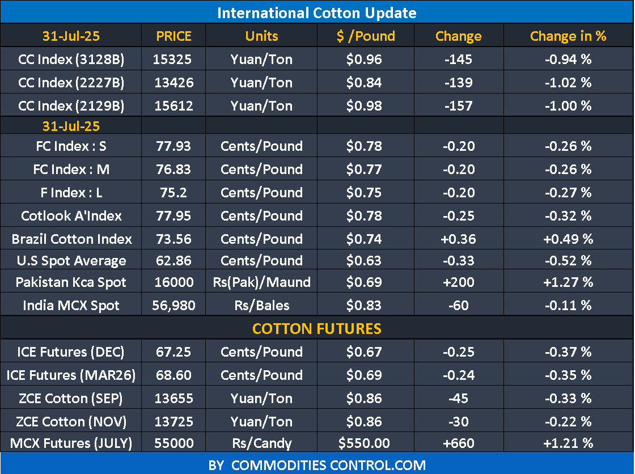This screenshot has width=635, height=474.
Task: Select the Rs(Pak)/Maund units cell
Action: [x=261, y=282]
